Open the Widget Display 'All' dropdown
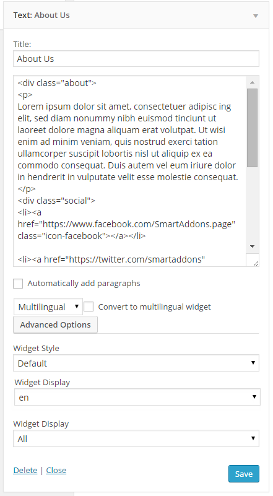Viewport: 273px width, 496px height. coord(136,439)
